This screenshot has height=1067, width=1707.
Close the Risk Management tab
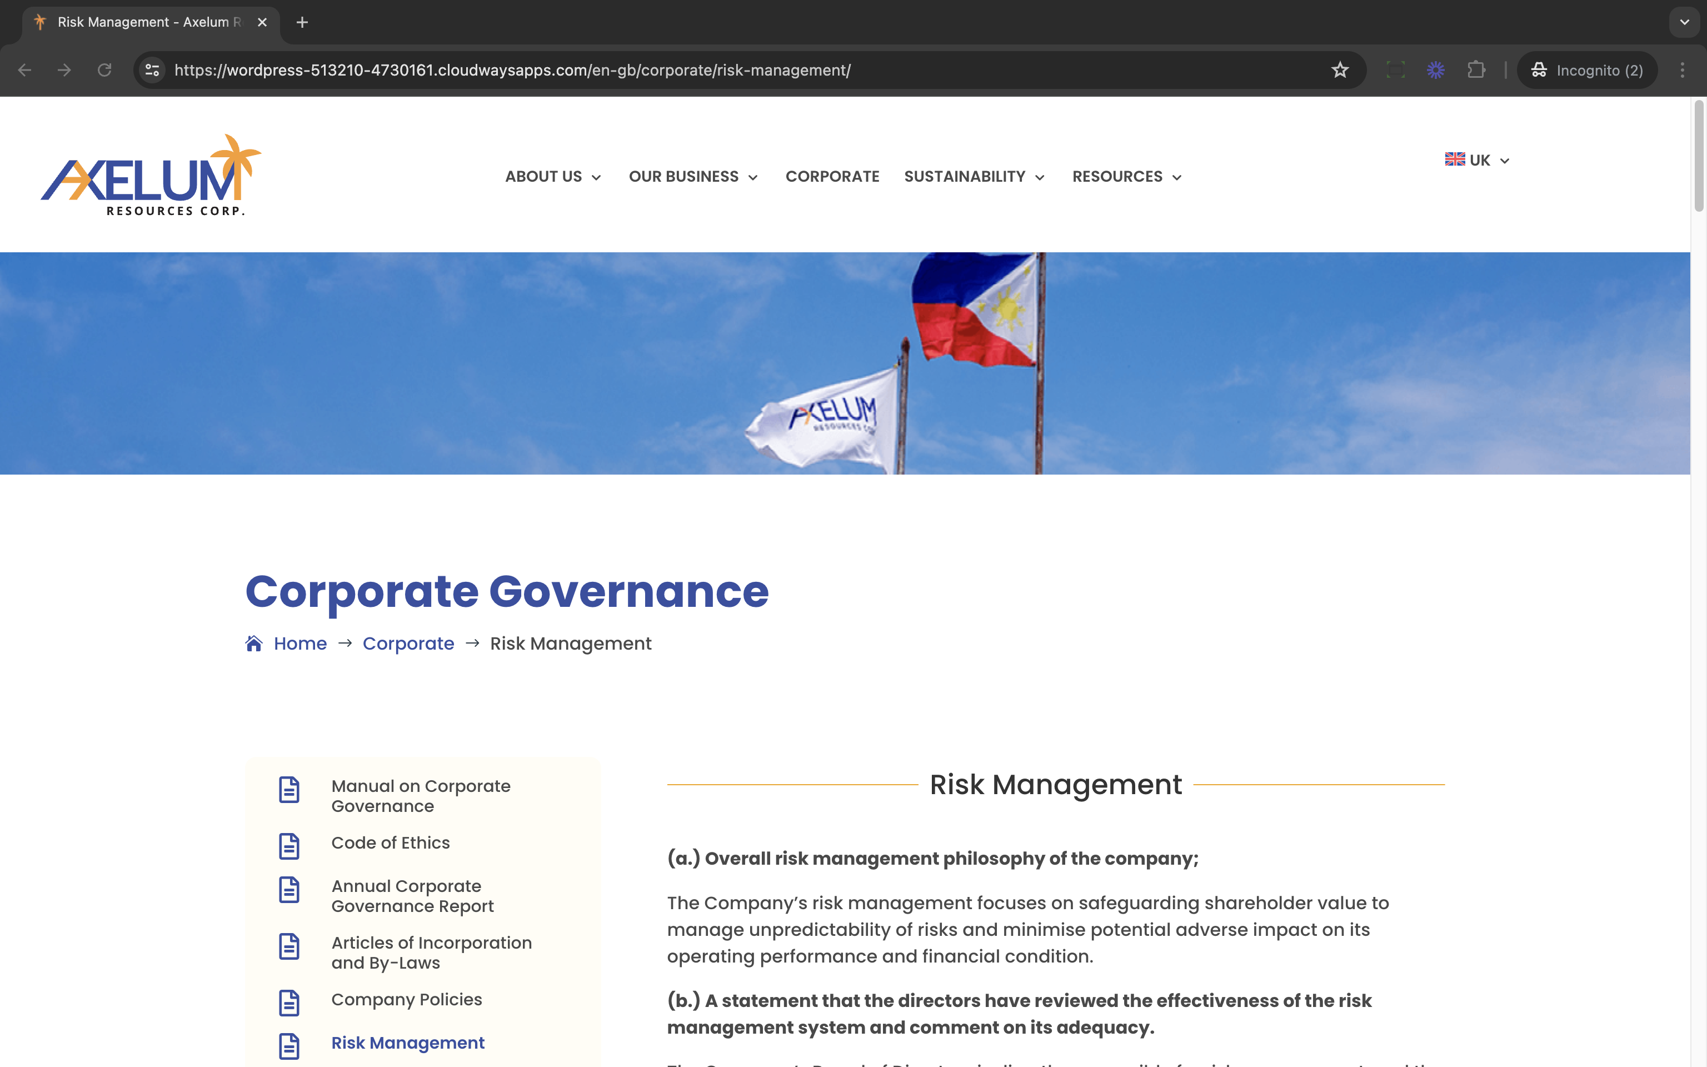tap(262, 23)
